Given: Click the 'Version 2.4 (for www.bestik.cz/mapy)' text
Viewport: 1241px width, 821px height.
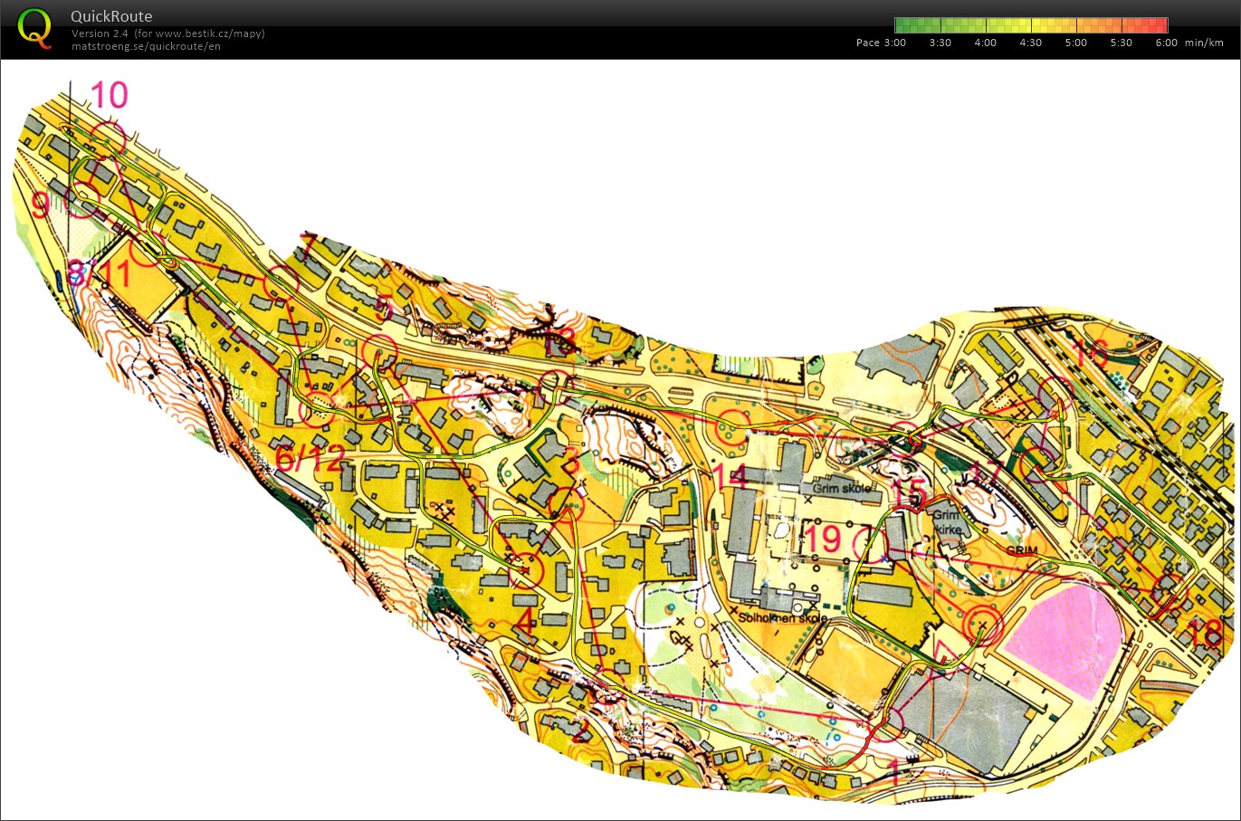Looking at the screenshot, I should pos(168,33).
